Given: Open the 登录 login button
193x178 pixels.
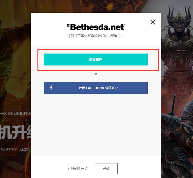Looking at the screenshot, I should (106, 169).
